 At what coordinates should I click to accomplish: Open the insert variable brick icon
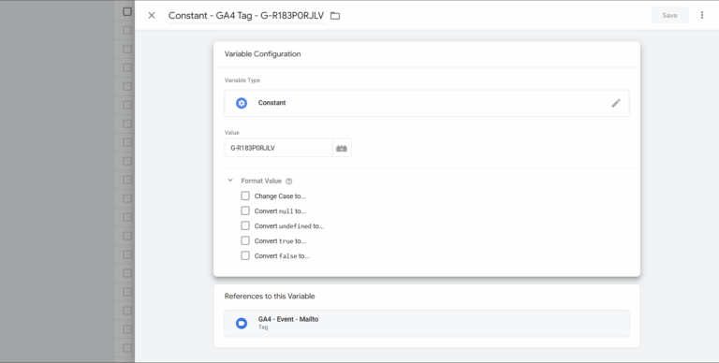click(x=342, y=148)
